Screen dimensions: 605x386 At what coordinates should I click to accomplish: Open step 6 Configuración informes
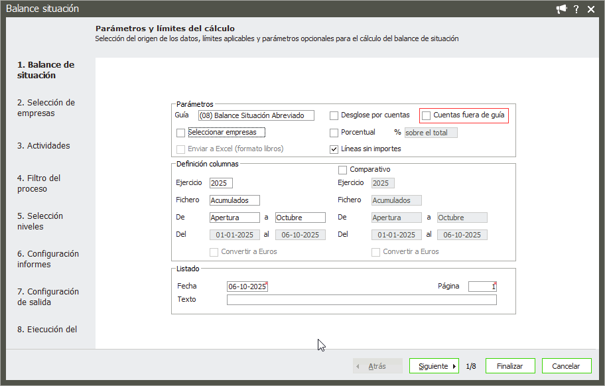(x=48, y=259)
